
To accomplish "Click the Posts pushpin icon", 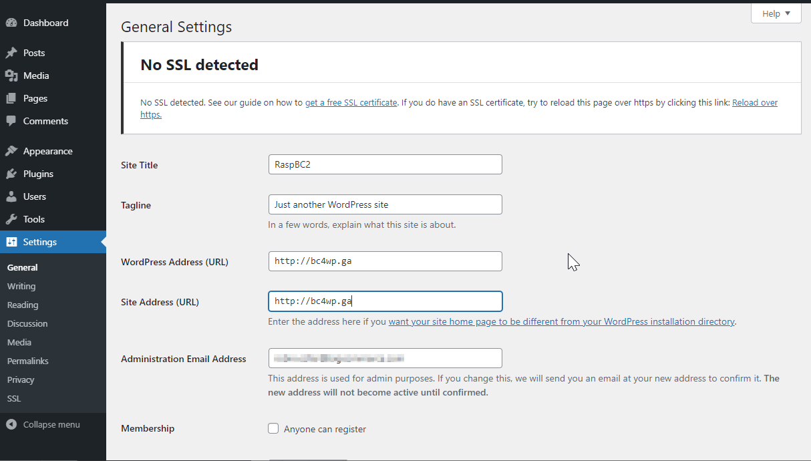I will [11, 53].
